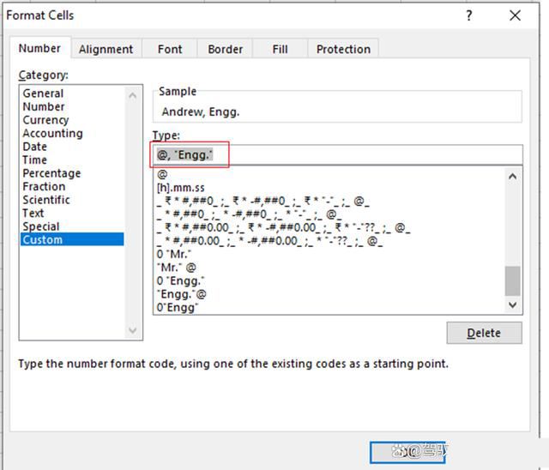Choose Special category
The width and height of the screenshot is (549, 470).
72,226
